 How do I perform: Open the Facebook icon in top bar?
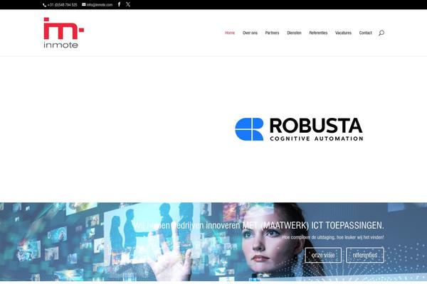tap(119, 4)
